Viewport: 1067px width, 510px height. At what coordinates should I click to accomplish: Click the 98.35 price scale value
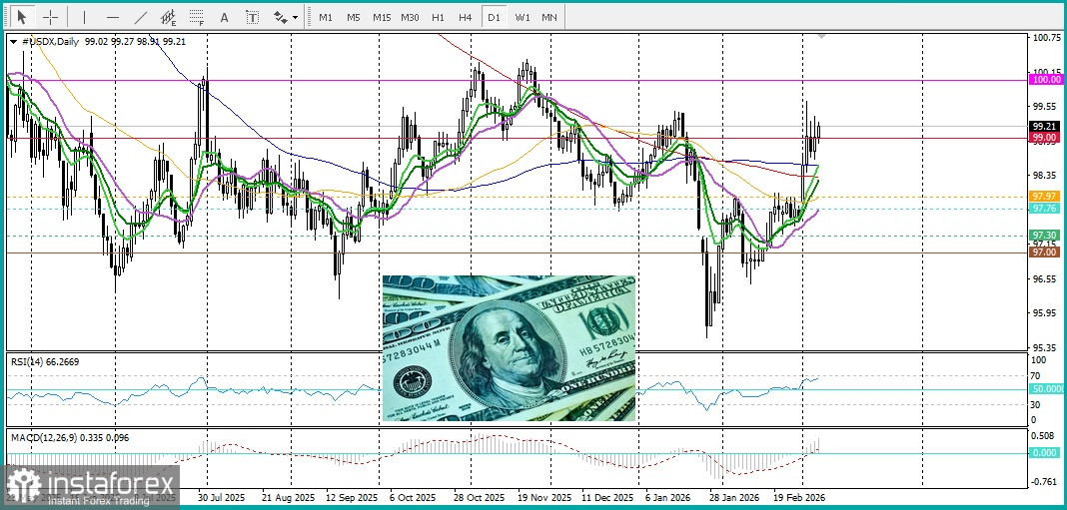(1046, 175)
